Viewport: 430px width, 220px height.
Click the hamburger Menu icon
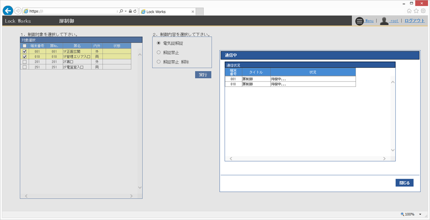[359, 21]
